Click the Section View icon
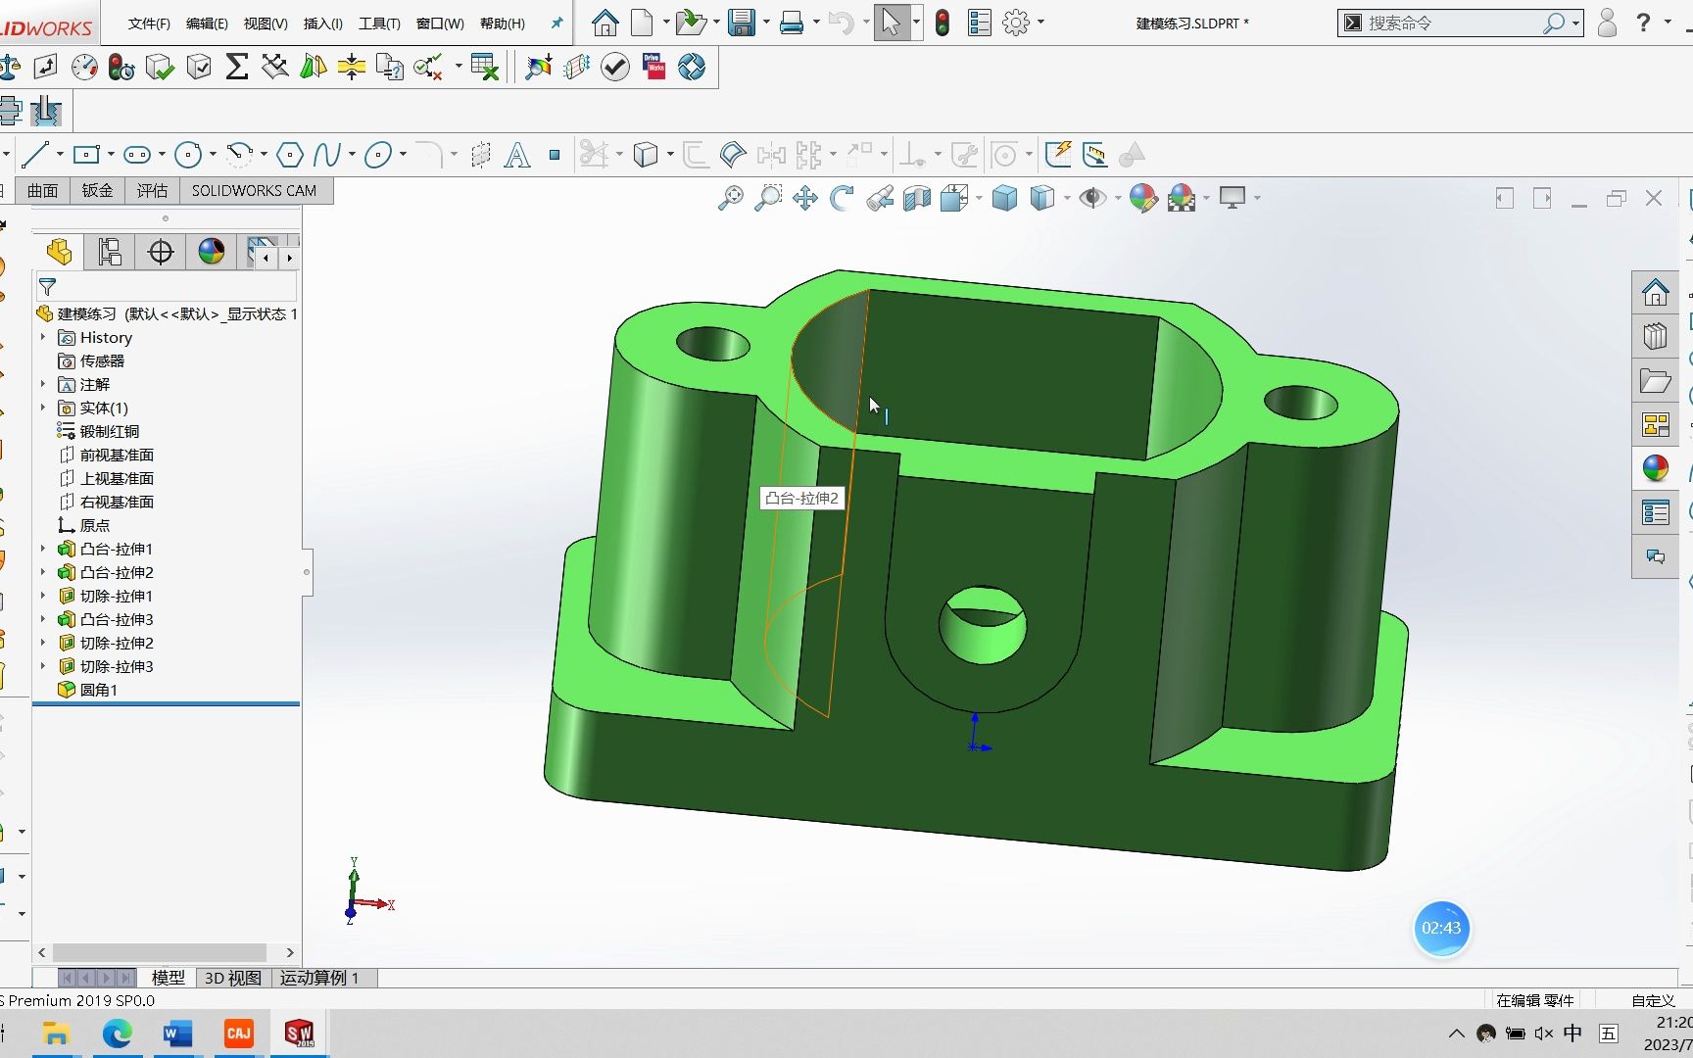 point(915,198)
